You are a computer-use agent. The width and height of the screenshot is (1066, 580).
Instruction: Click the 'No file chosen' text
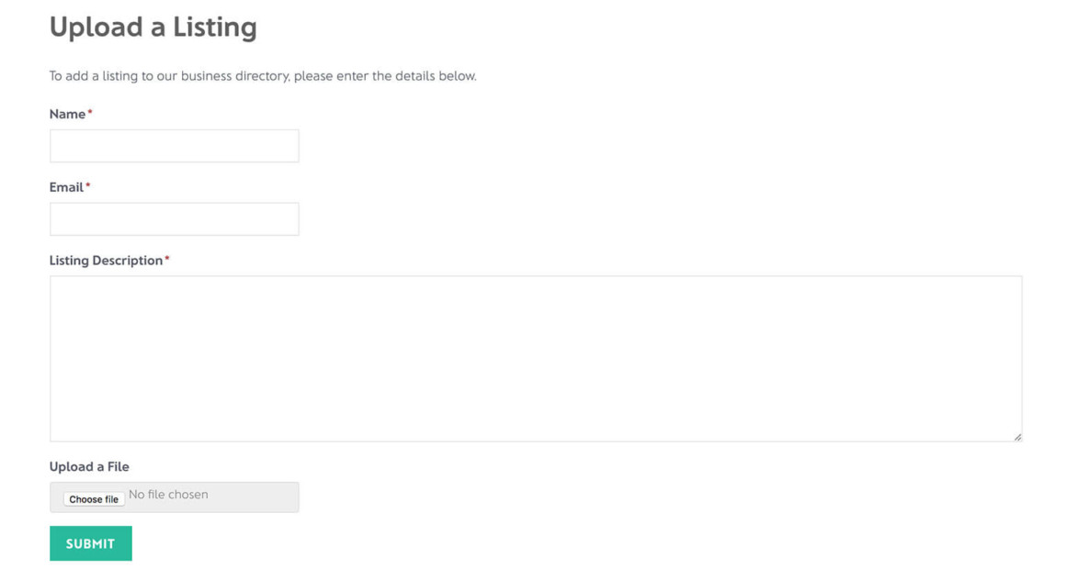tap(168, 495)
